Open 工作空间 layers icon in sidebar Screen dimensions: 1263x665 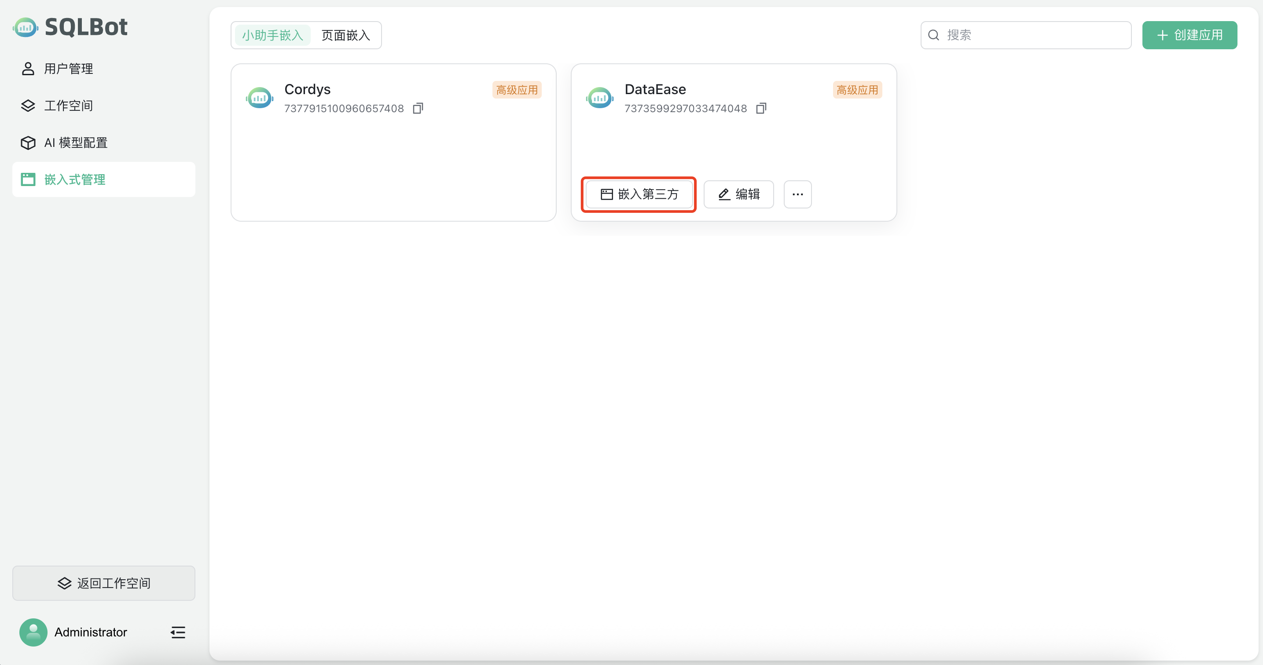click(28, 106)
